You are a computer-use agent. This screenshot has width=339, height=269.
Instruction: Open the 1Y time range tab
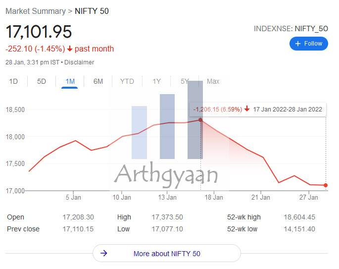(x=157, y=81)
